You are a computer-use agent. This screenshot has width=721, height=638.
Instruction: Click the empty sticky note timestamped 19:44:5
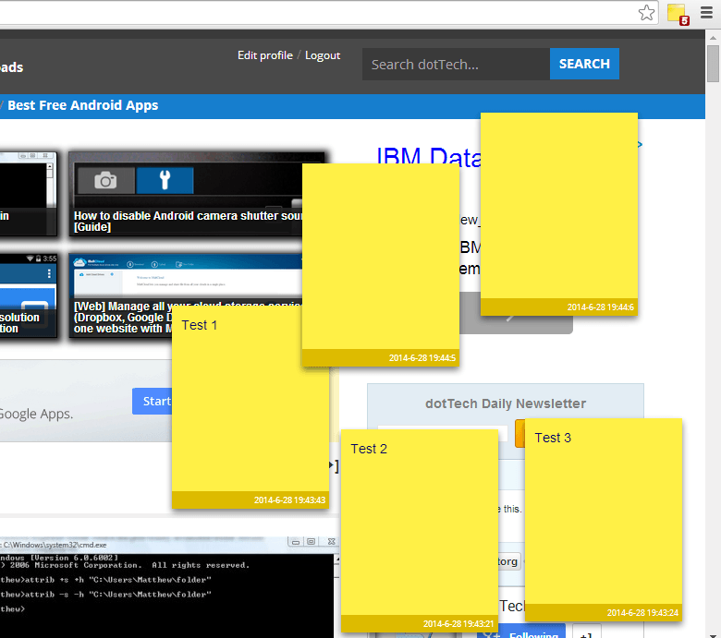tap(381, 259)
